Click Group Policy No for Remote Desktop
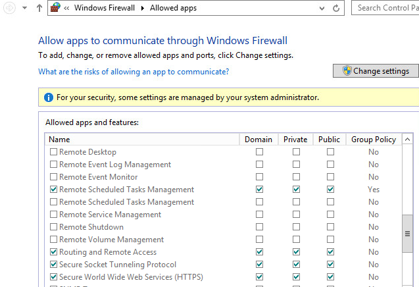Image resolution: width=419 pixels, height=287 pixels. [x=374, y=152]
